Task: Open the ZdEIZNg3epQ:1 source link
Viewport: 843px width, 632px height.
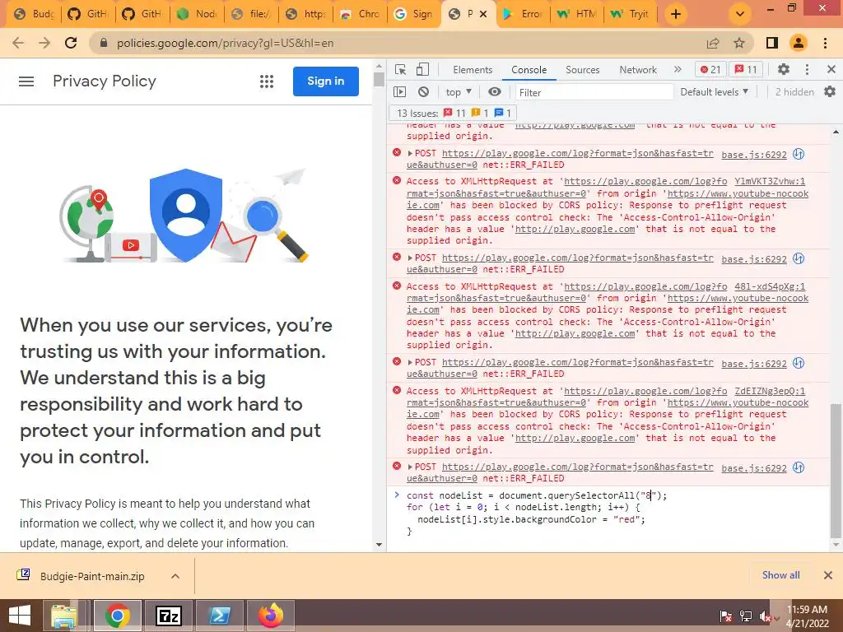Action: click(x=770, y=391)
